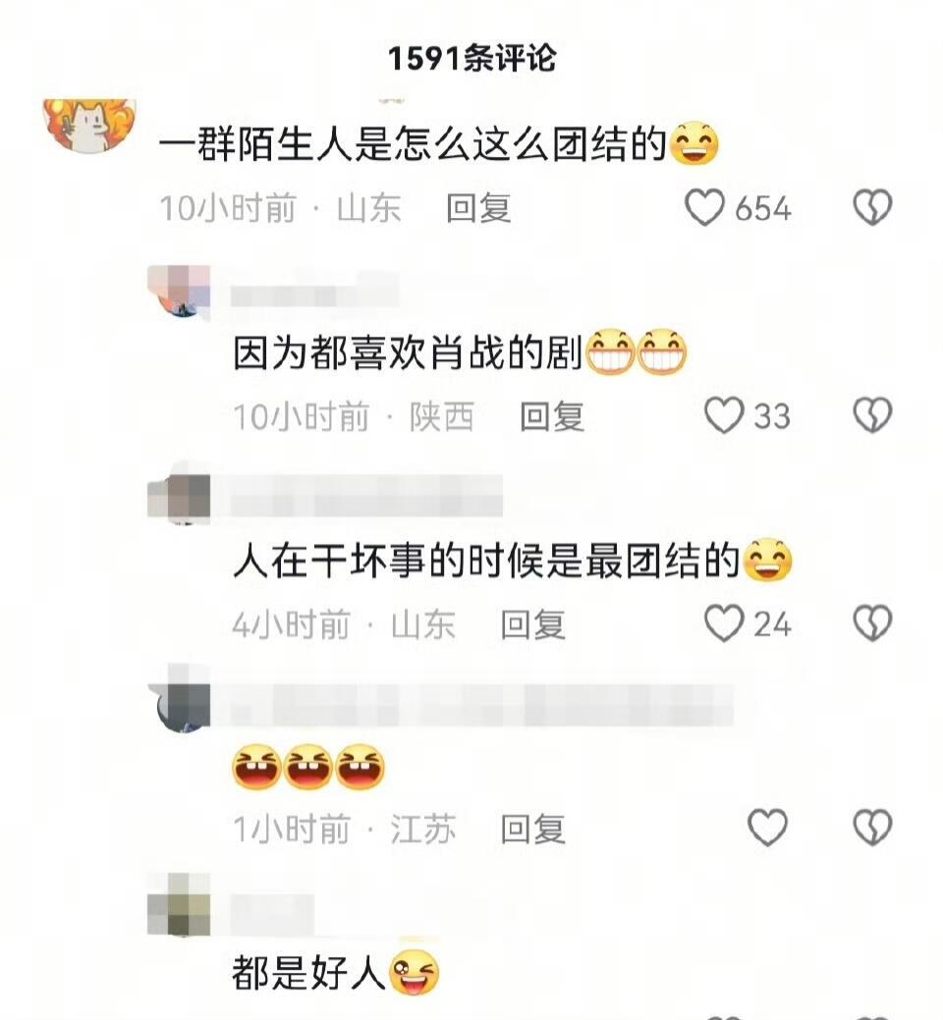The image size is (943, 1020).
Task: Dislike the Jiangsu emoji-only reply
Action: pyautogui.click(x=872, y=828)
